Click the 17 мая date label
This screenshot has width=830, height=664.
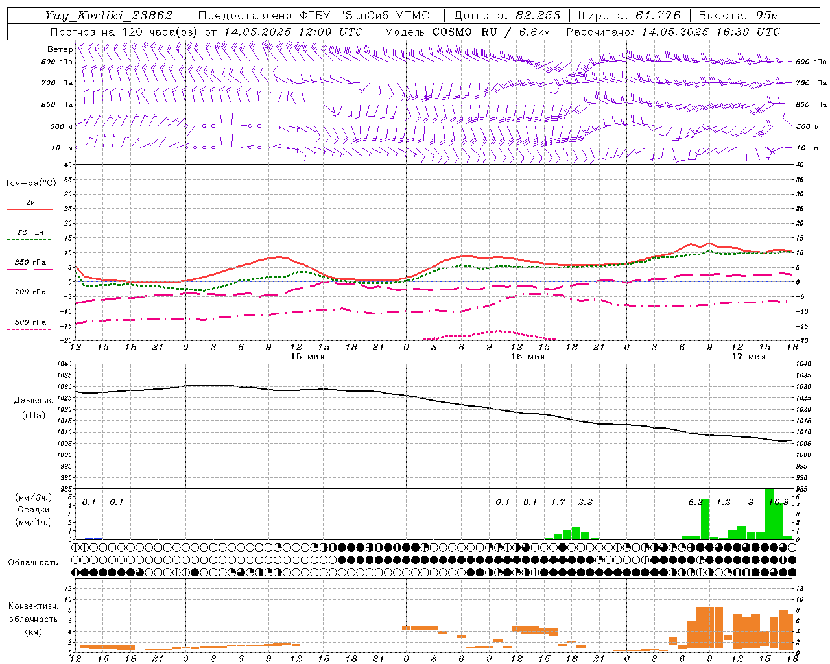[748, 357]
